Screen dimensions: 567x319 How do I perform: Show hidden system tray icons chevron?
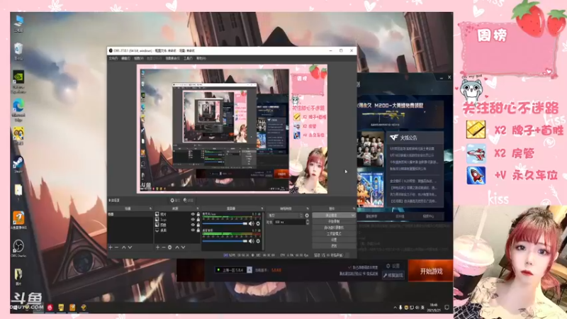coord(395,308)
